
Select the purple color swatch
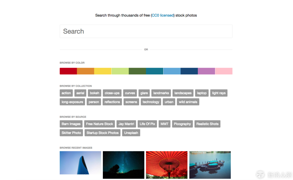click(206, 71)
